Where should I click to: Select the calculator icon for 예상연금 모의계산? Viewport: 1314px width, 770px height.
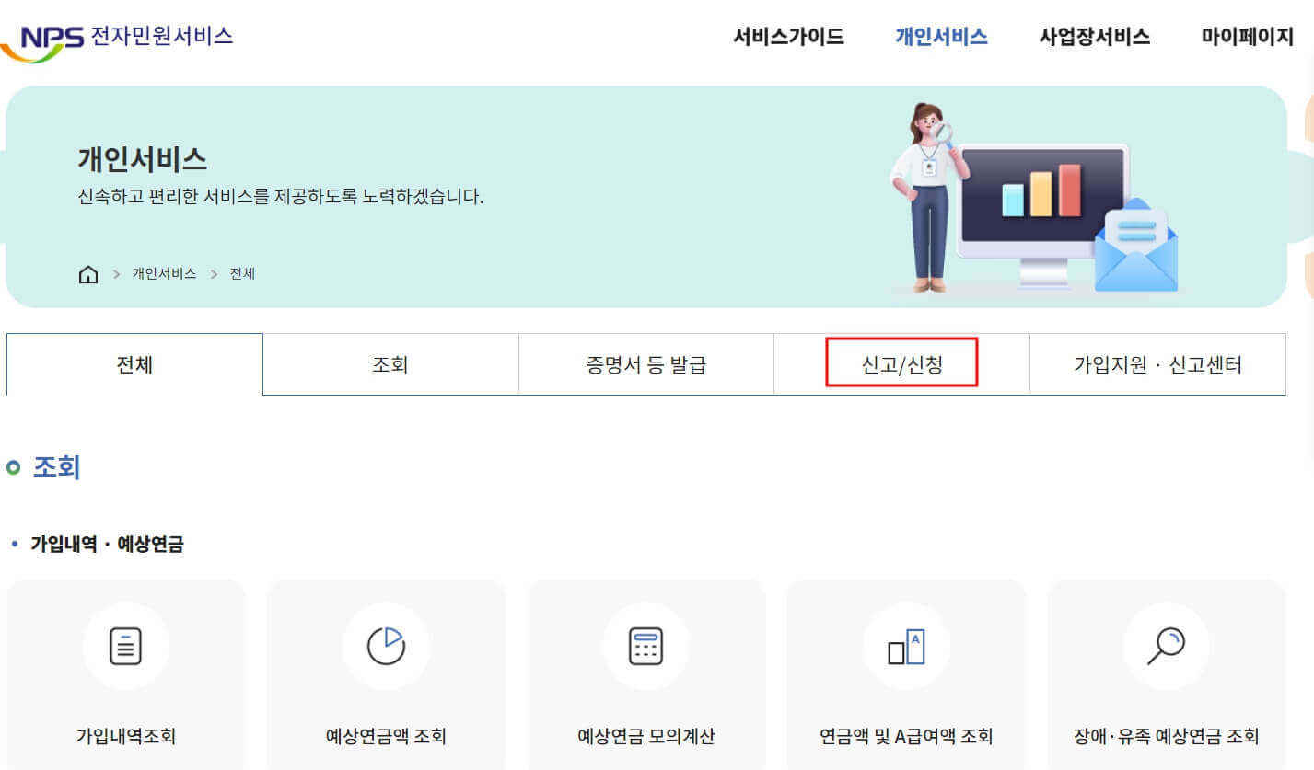(x=646, y=646)
